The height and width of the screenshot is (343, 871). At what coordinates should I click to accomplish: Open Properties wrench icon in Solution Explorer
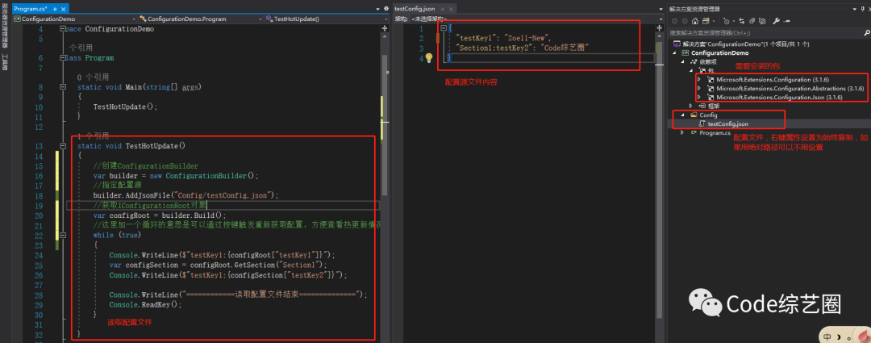pyautogui.click(x=776, y=20)
